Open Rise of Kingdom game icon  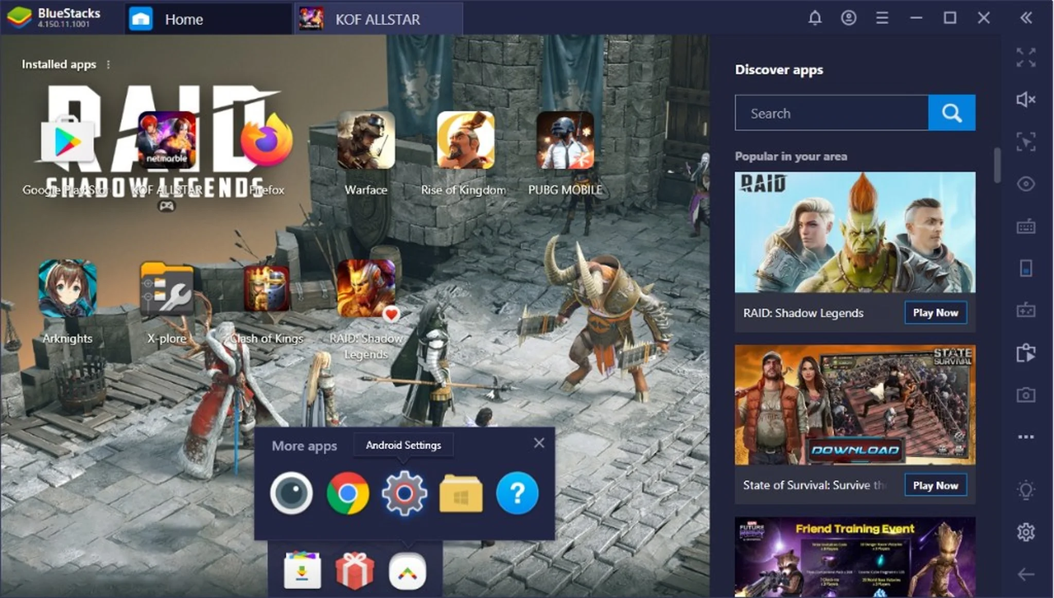(465, 140)
